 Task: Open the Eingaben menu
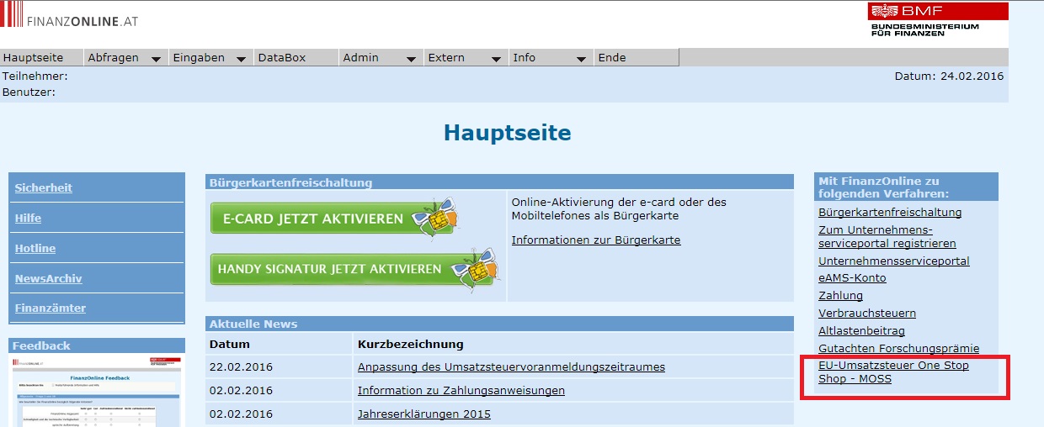pyautogui.click(x=199, y=57)
